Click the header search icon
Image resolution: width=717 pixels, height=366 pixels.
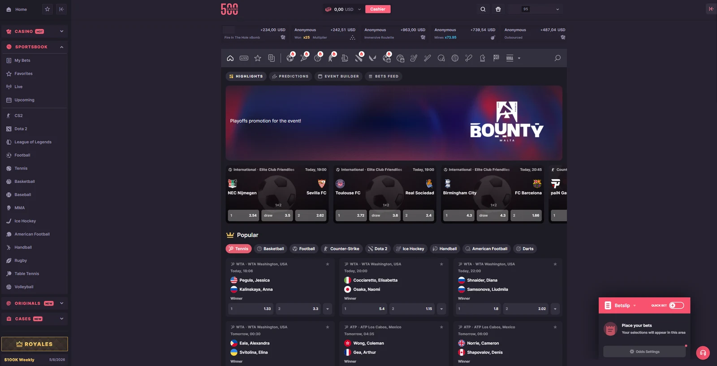coord(483,9)
